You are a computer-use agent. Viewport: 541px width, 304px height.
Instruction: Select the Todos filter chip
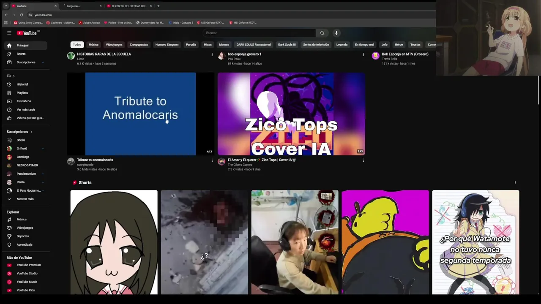(77, 45)
